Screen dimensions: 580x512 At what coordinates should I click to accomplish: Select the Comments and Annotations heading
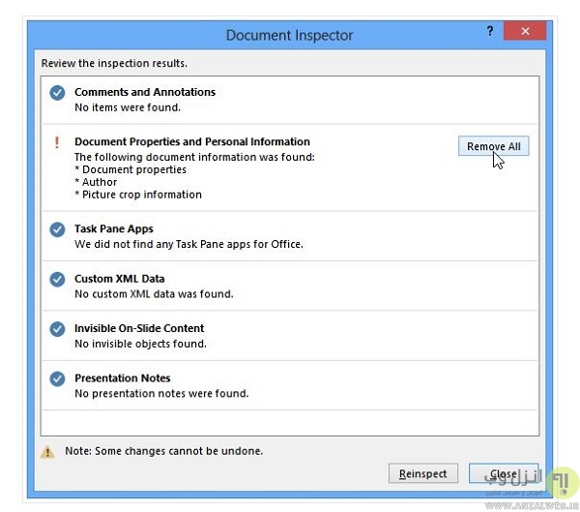tap(145, 92)
